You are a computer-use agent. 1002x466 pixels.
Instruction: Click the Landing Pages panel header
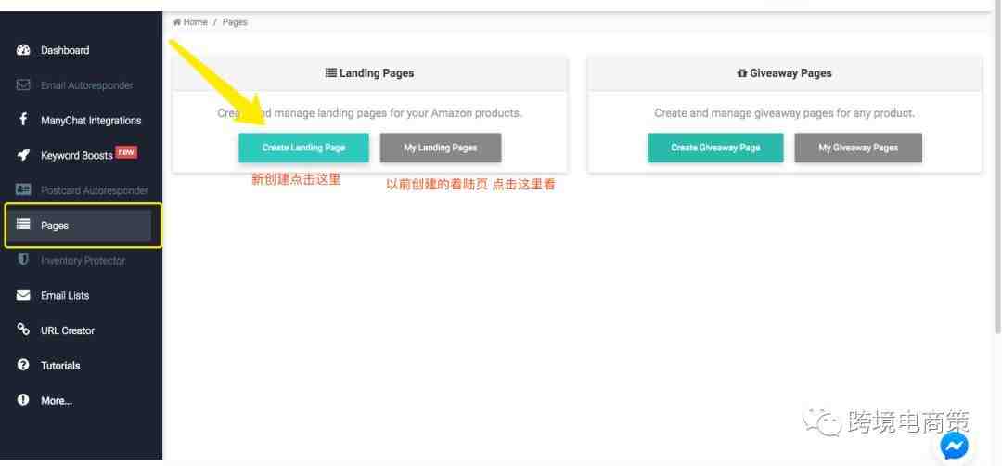369,73
